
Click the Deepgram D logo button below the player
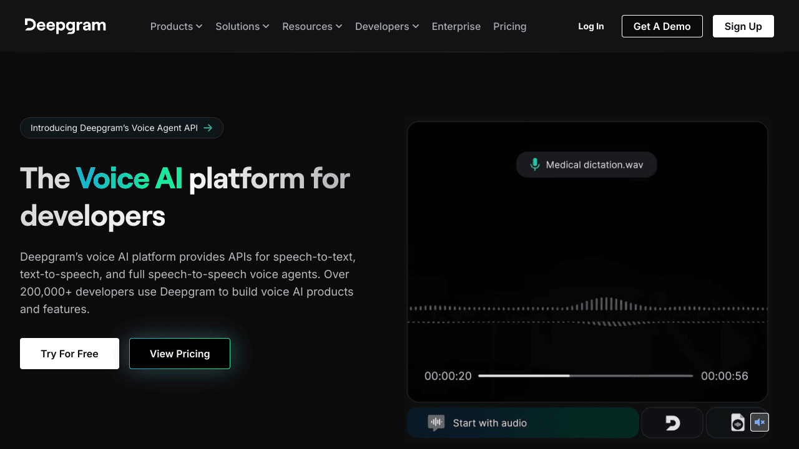pyautogui.click(x=672, y=422)
